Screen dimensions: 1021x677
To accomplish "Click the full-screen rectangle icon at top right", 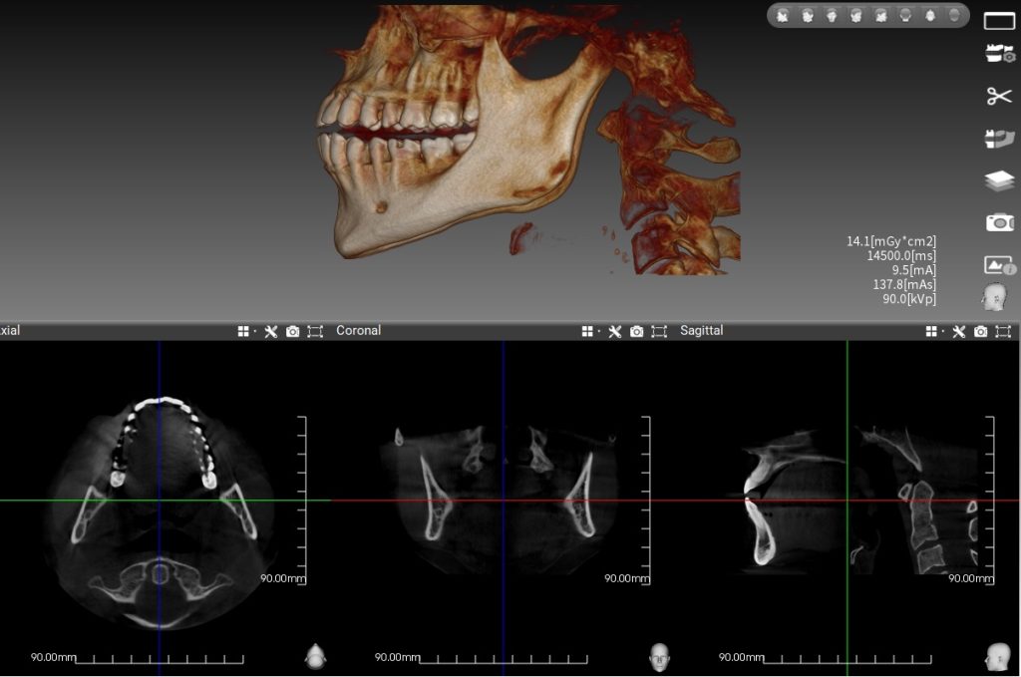I will [x=999, y=21].
